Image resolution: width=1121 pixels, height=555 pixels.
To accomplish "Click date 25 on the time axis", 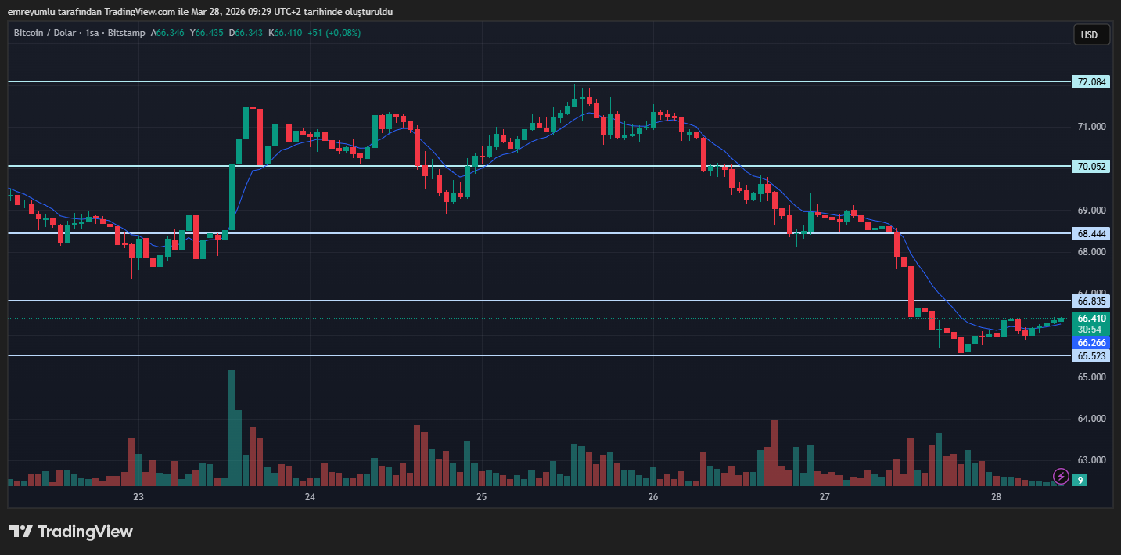I will tap(481, 497).
